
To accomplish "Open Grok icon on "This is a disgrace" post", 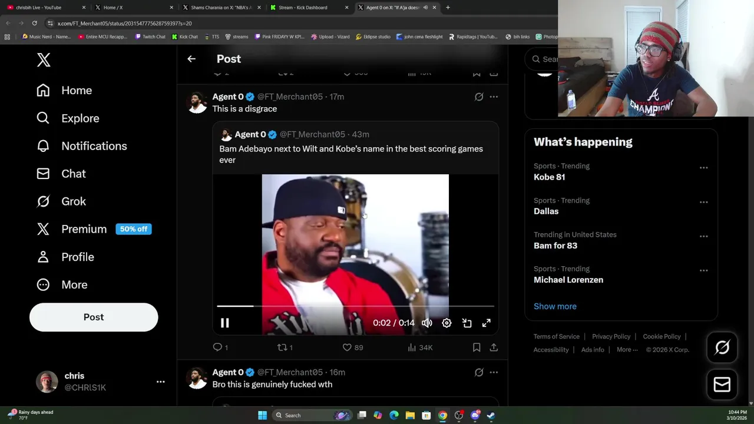I will (479, 97).
